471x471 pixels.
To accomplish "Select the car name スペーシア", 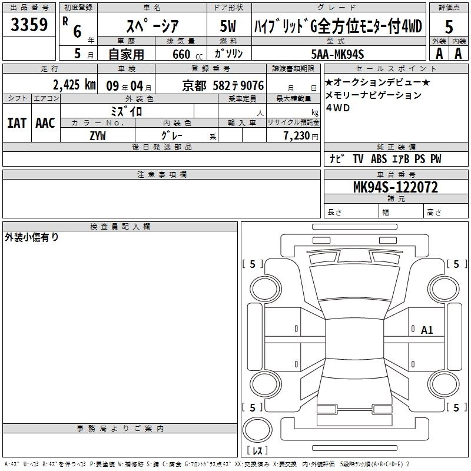I will click(x=152, y=26).
